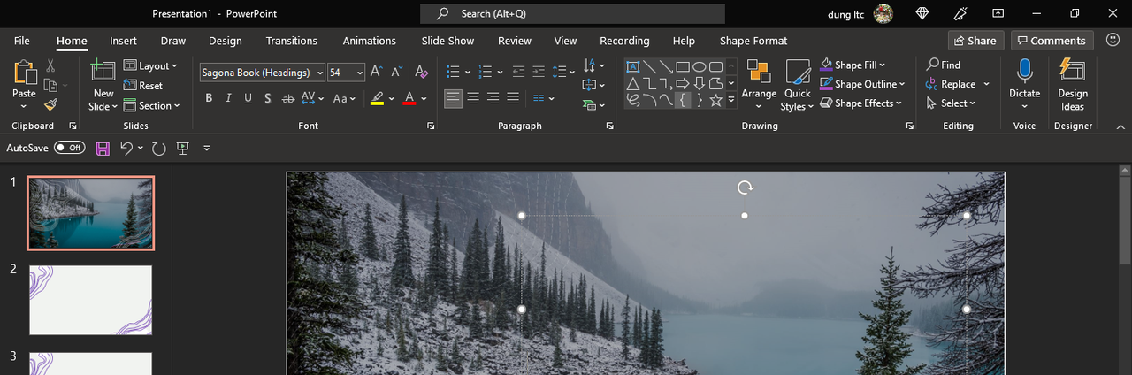
Task: Click the Coming Soon megaphone icon
Action: [x=961, y=13]
